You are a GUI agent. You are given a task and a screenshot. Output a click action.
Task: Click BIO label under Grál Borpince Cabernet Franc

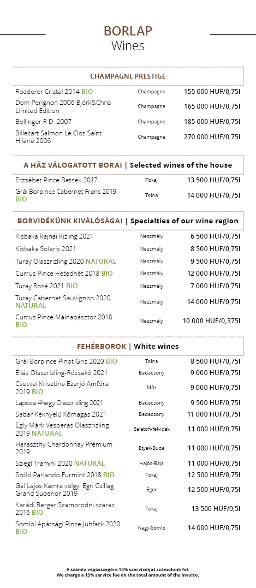click(x=21, y=199)
